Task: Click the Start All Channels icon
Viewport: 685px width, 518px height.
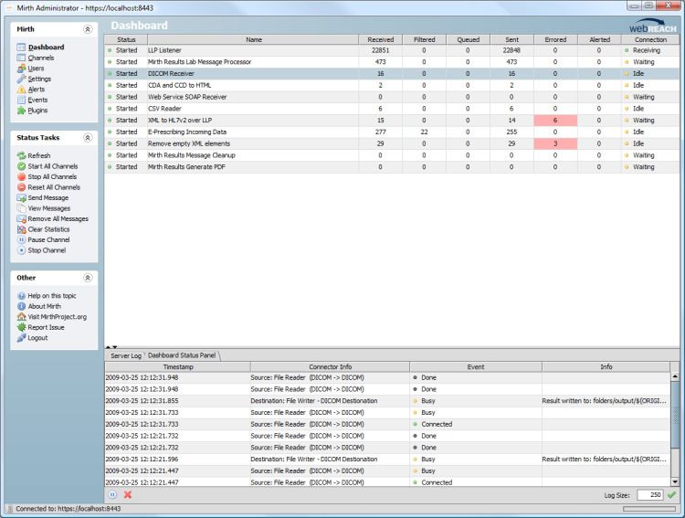Action: point(21,166)
